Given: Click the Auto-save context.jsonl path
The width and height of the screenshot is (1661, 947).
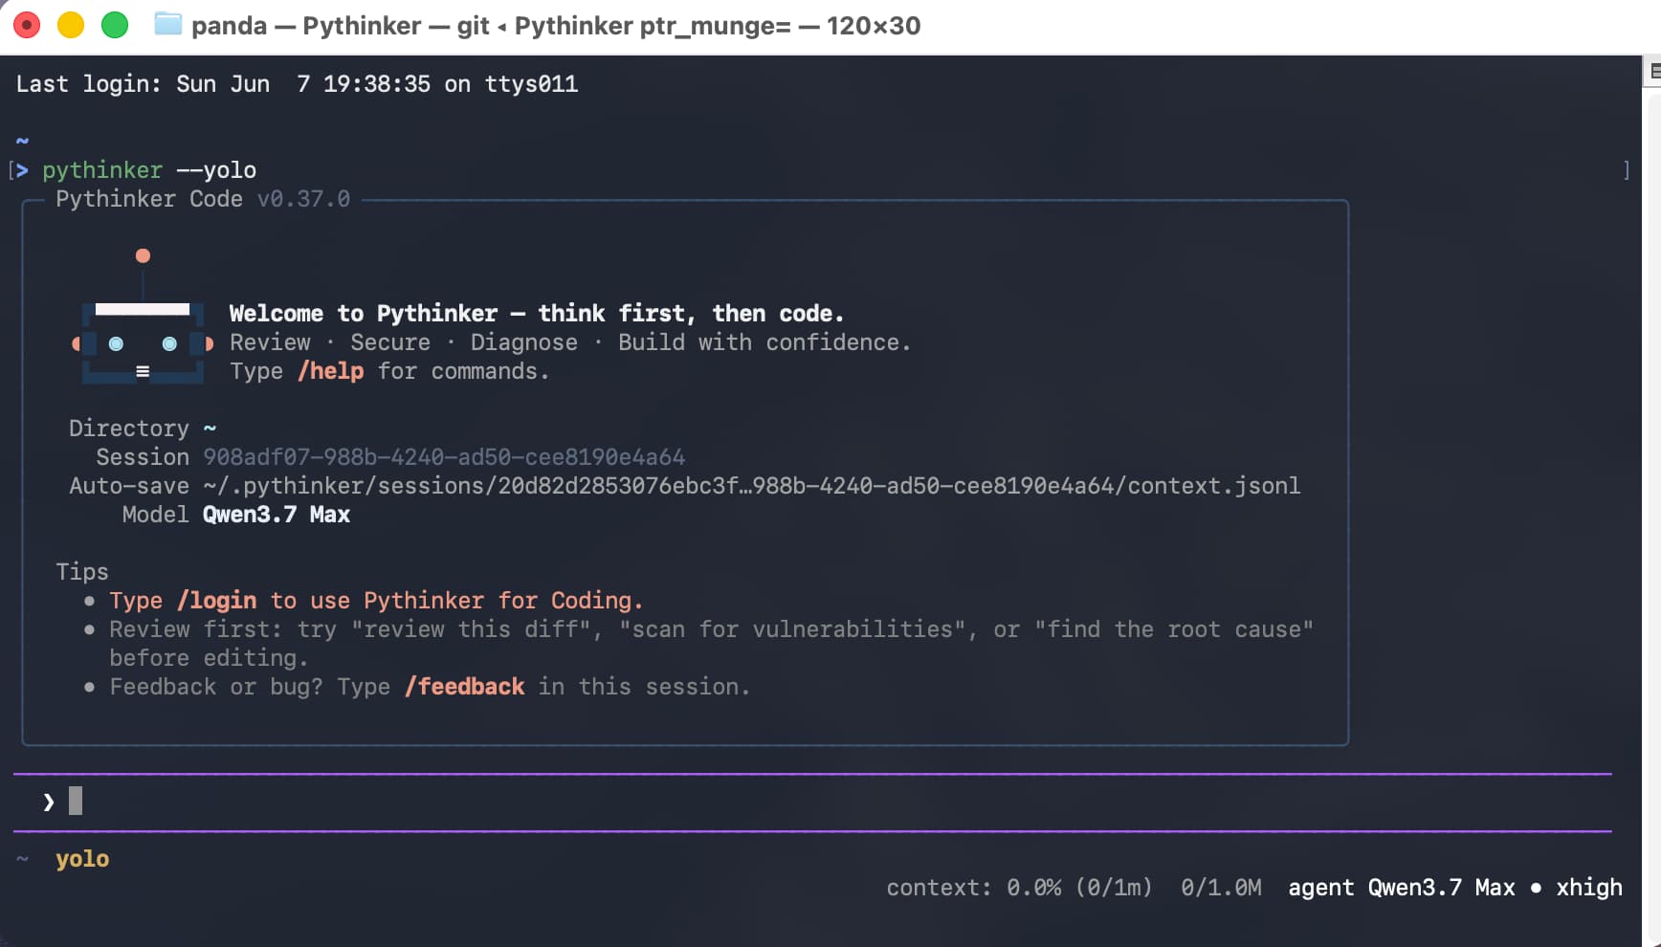Looking at the screenshot, I should 752,486.
